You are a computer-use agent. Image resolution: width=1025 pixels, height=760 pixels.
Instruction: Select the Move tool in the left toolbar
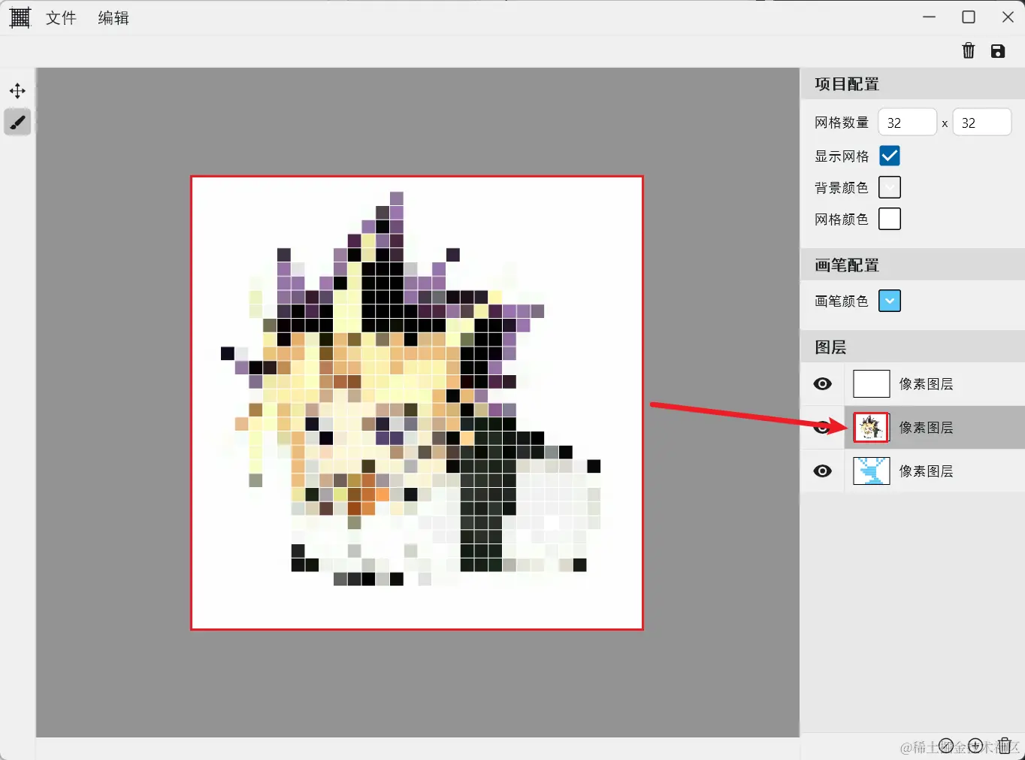tap(17, 90)
